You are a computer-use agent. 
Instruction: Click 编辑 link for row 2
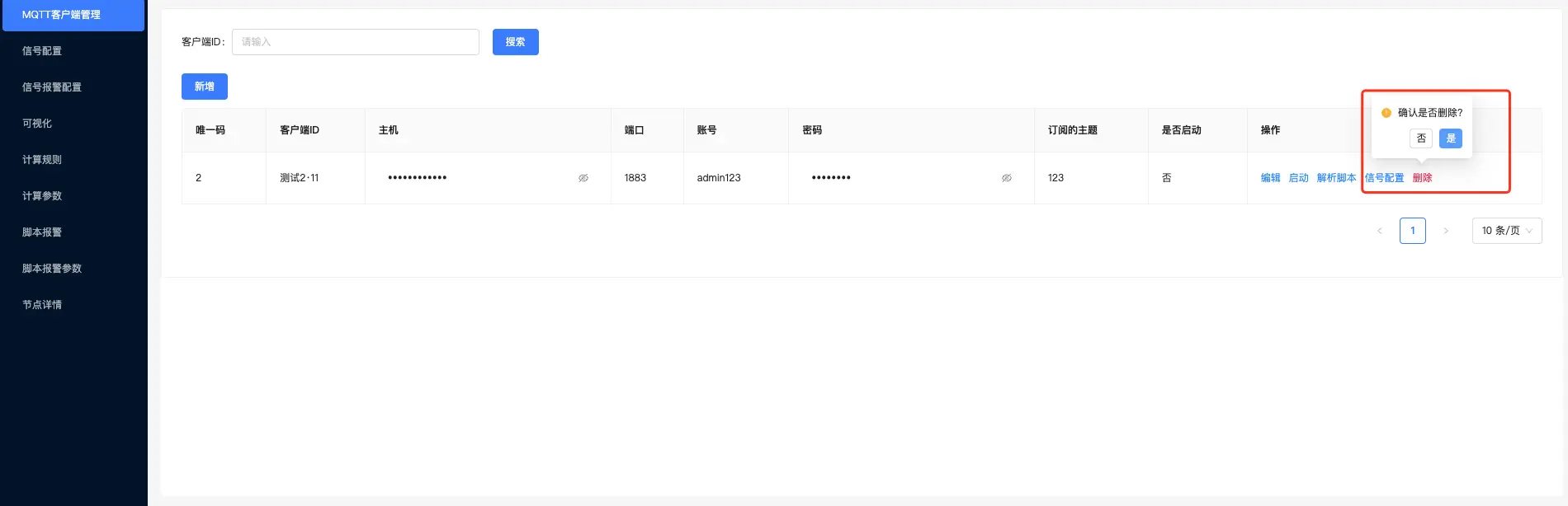[1271, 178]
